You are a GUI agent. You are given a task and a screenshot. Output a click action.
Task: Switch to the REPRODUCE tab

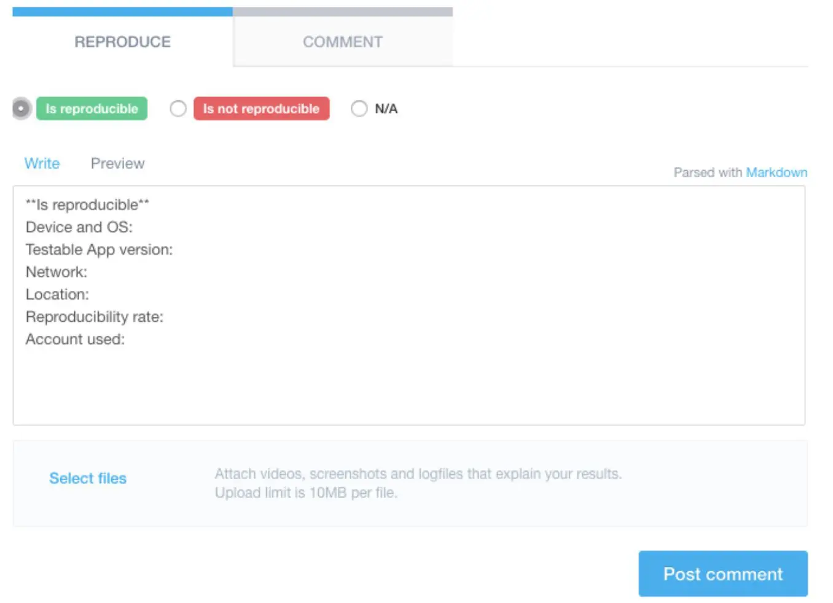tap(122, 41)
